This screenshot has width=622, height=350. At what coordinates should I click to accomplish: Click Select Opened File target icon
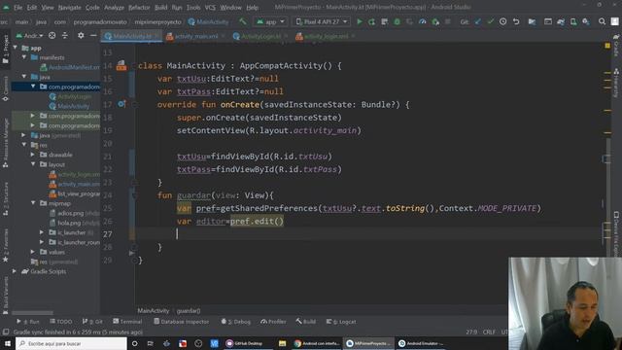[x=52, y=36]
